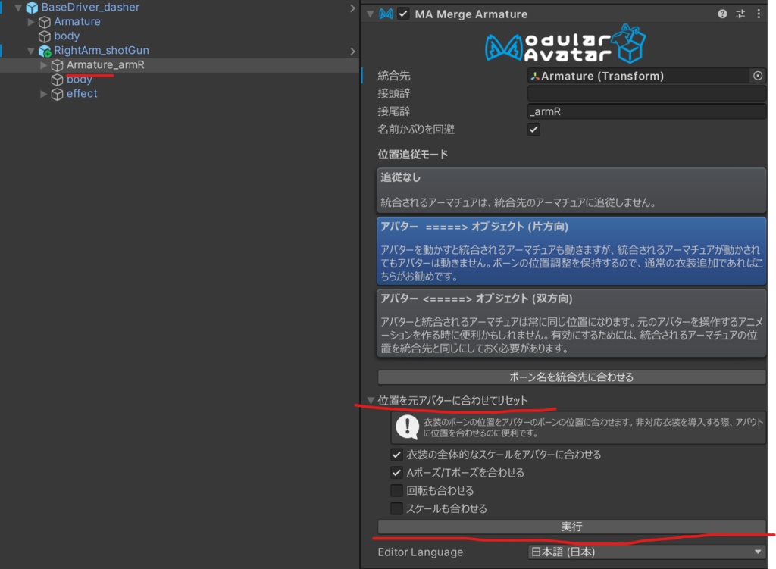Click the warning exclamation icon in the info box
This screenshot has width=776, height=569.
click(407, 427)
